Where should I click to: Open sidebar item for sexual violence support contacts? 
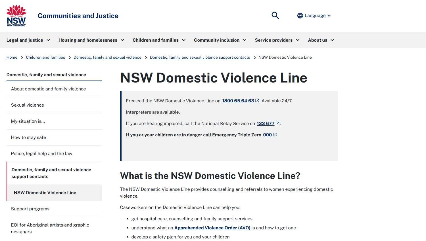coord(54,173)
